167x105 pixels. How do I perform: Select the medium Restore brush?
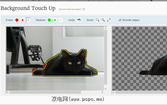(x=55, y=20)
